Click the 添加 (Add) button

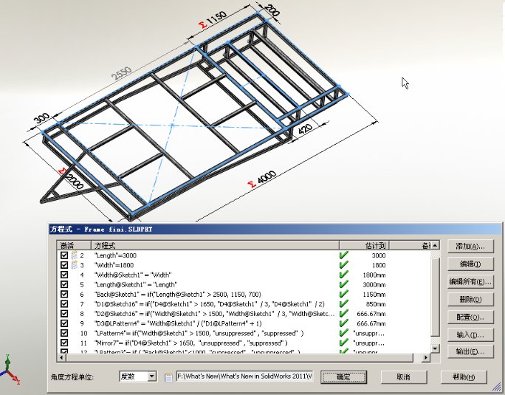470,246
